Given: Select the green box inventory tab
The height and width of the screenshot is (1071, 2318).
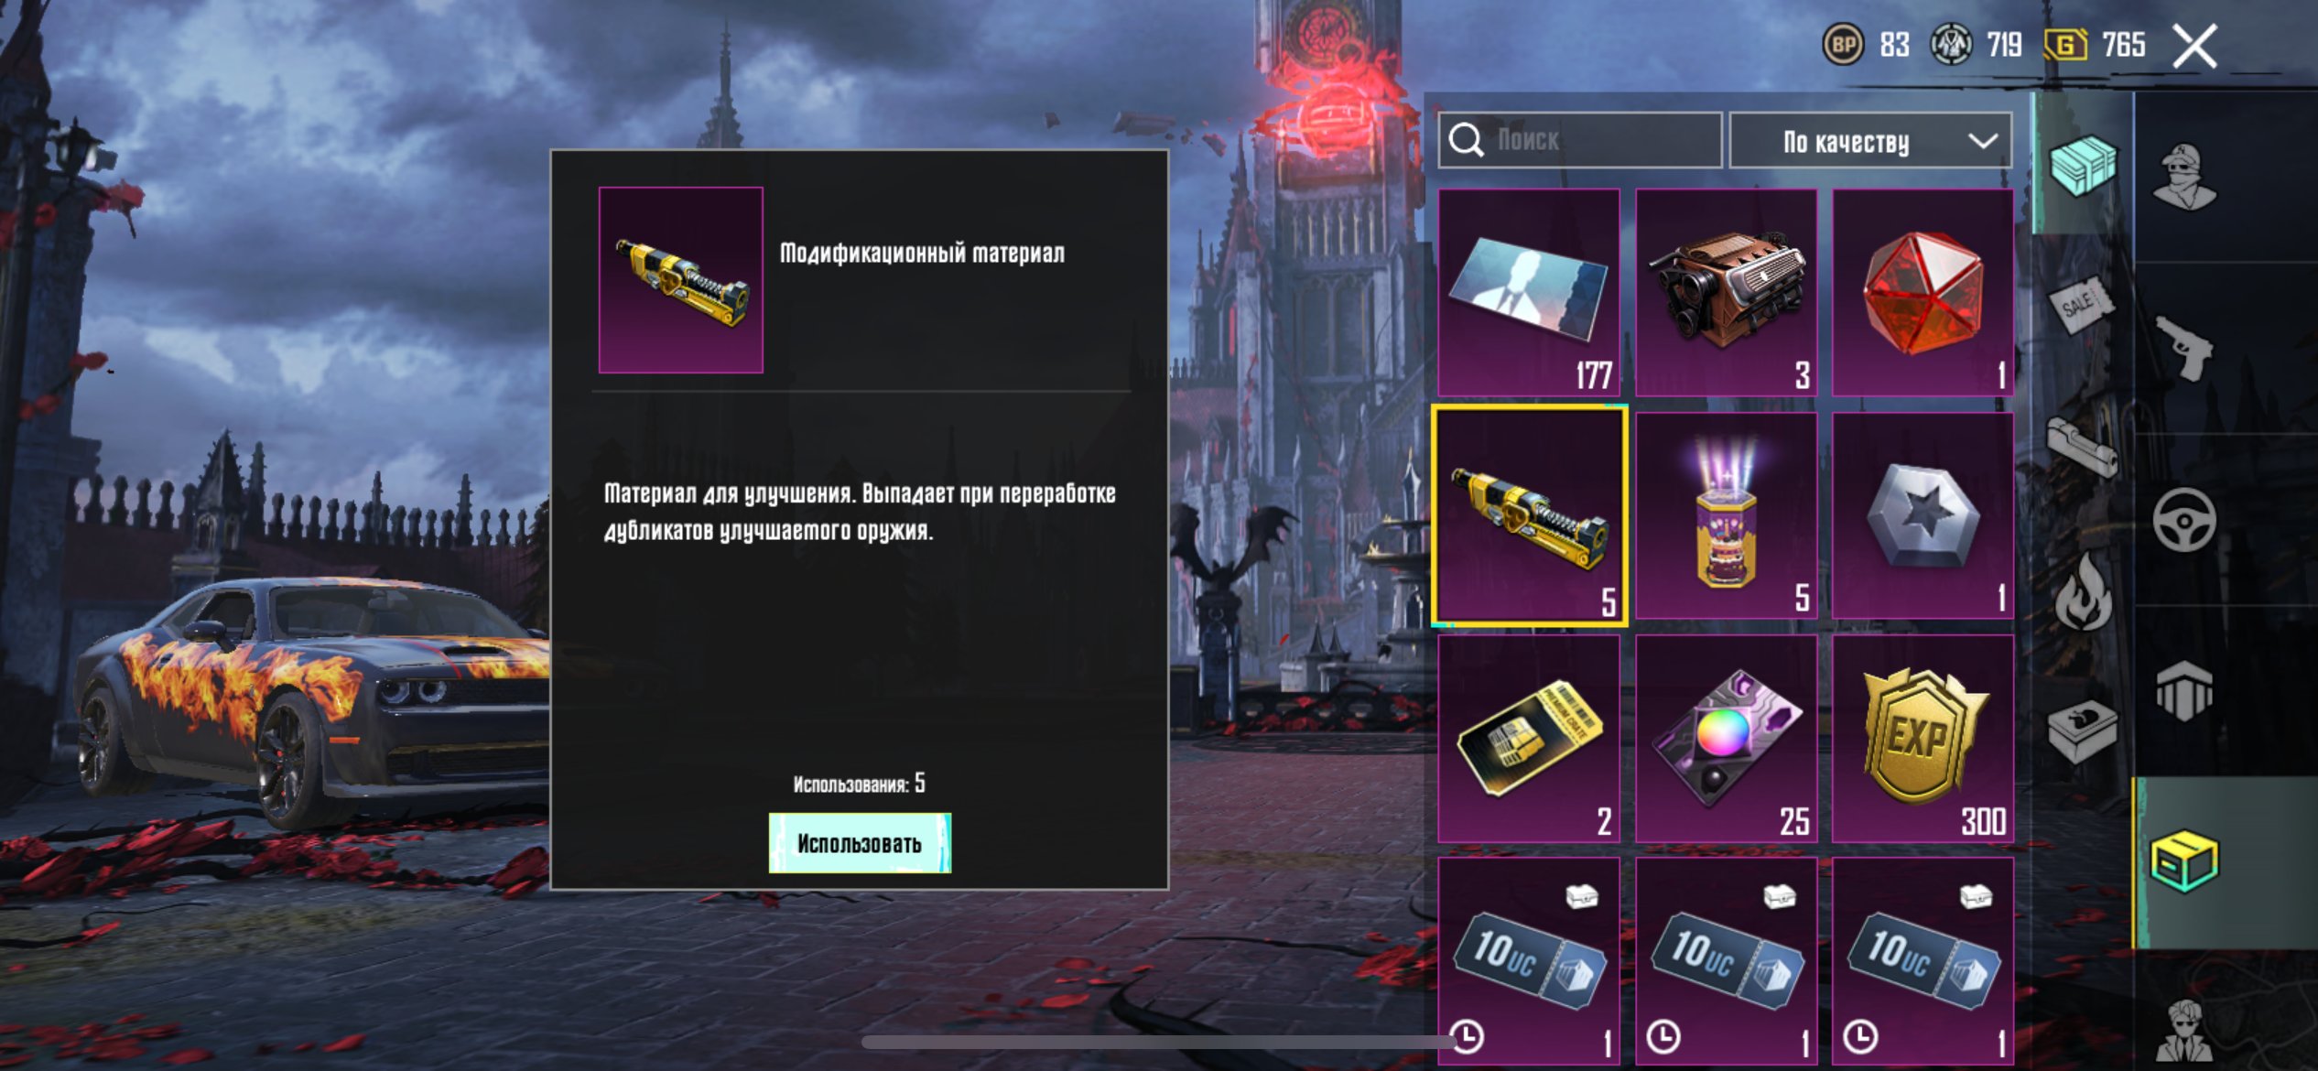Looking at the screenshot, I should tap(2184, 861).
